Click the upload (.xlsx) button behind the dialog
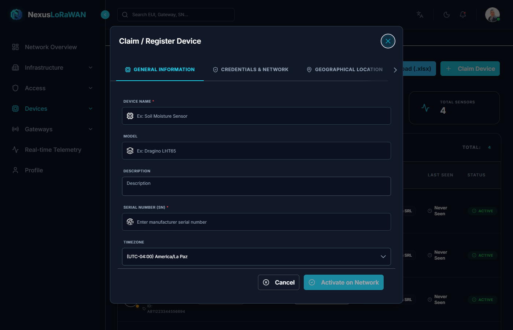 (419, 69)
